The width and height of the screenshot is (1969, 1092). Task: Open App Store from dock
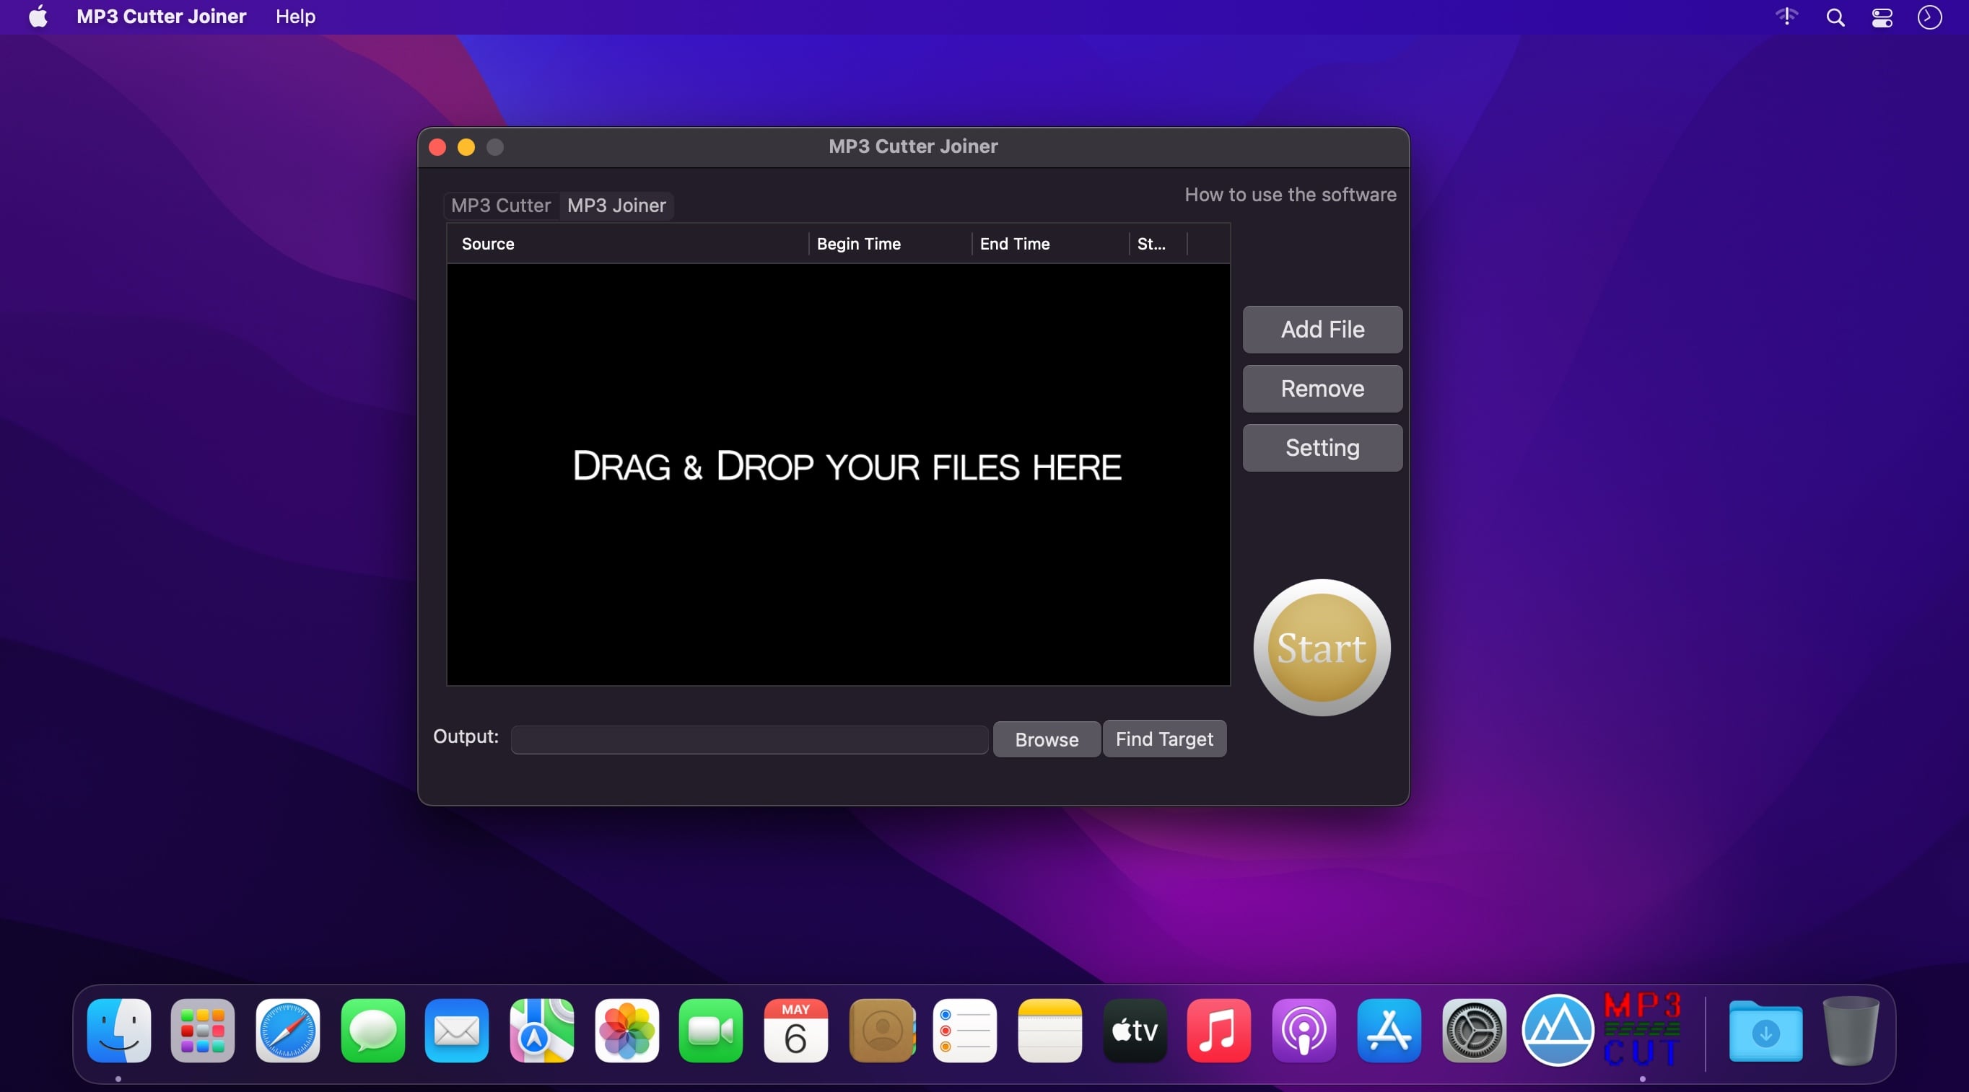(1389, 1029)
